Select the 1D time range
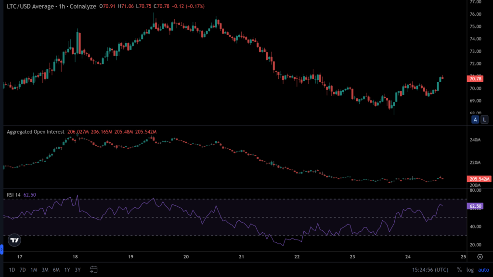This screenshot has width=493, height=277. click(x=11, y=270)
